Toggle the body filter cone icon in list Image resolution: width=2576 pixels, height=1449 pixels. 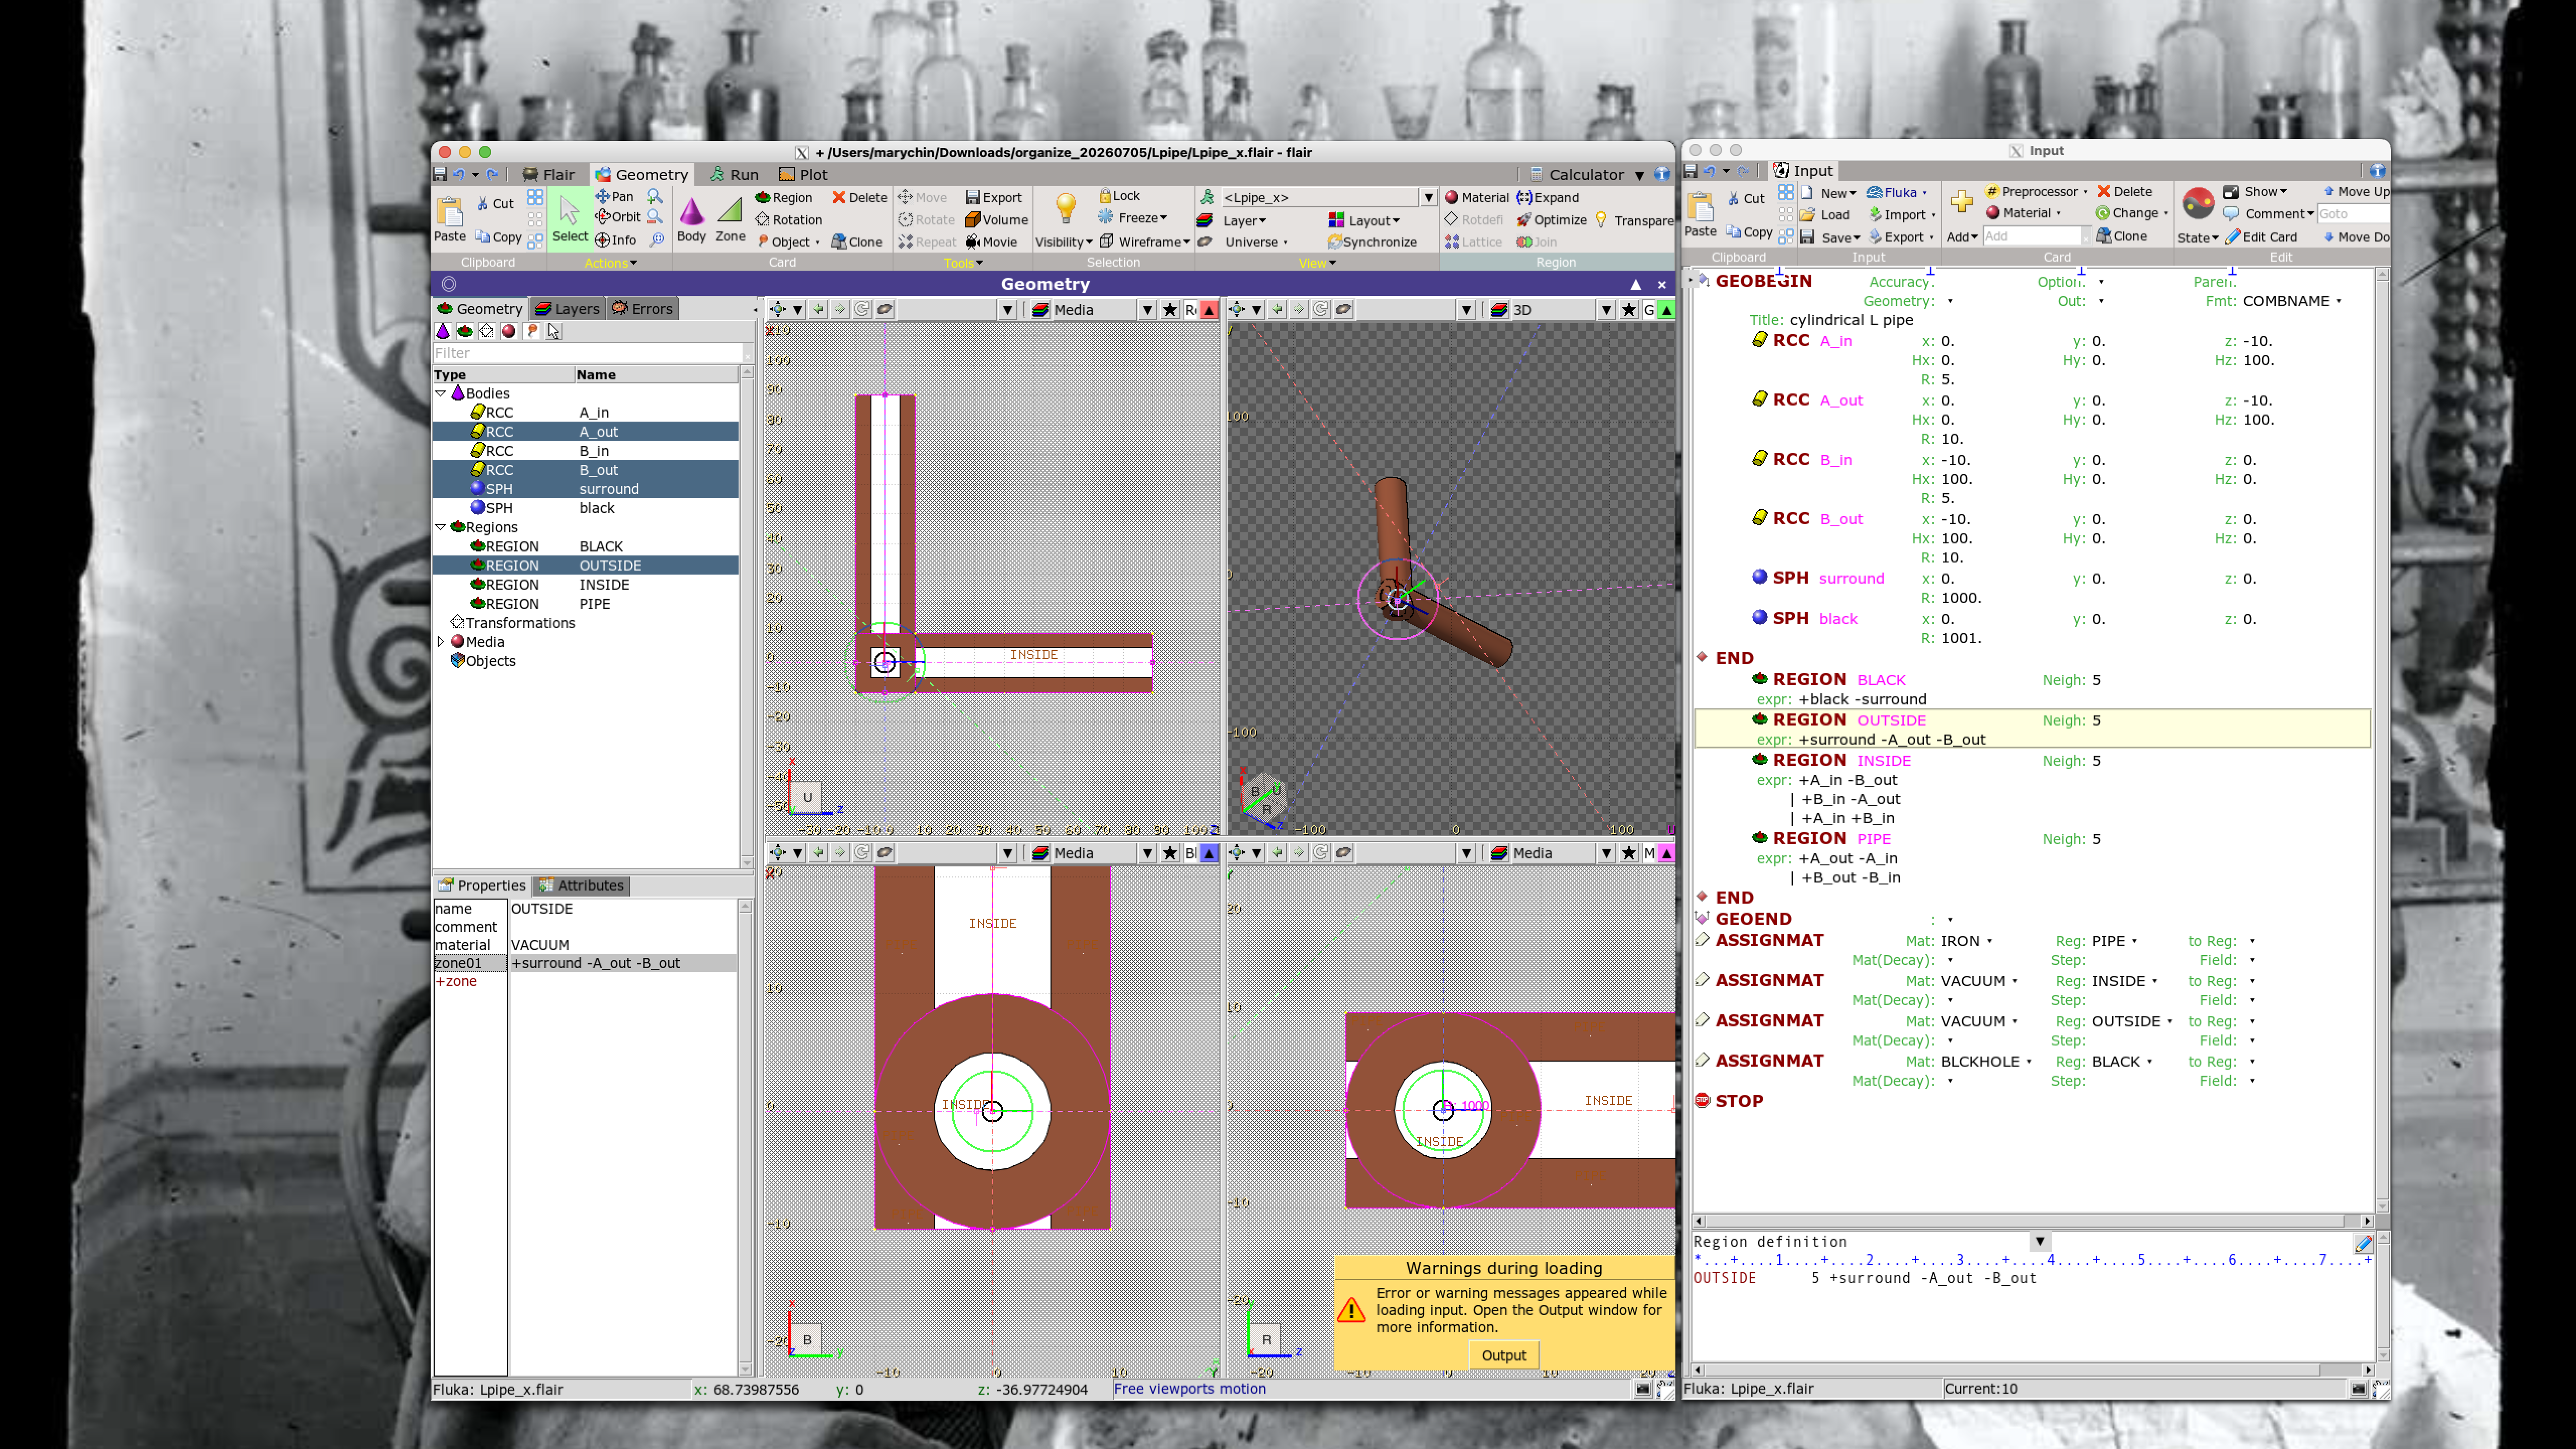(443, 331)
